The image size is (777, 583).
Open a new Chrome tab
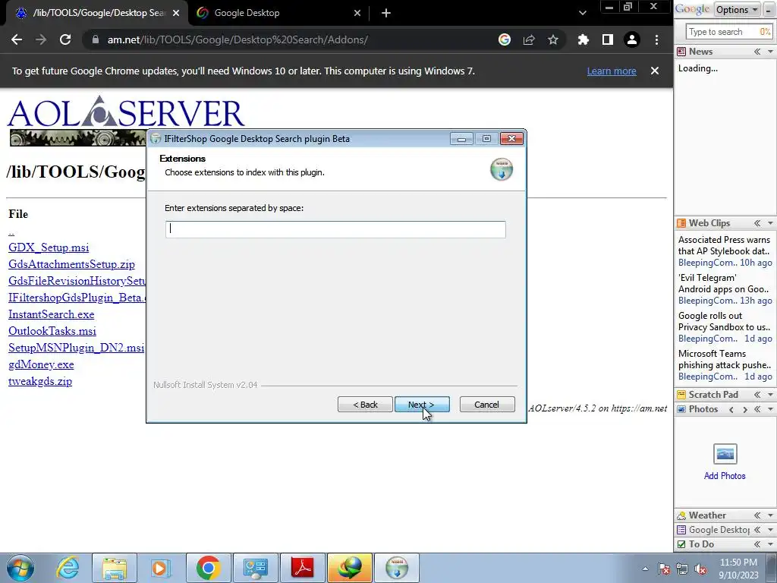pos(386,13)
